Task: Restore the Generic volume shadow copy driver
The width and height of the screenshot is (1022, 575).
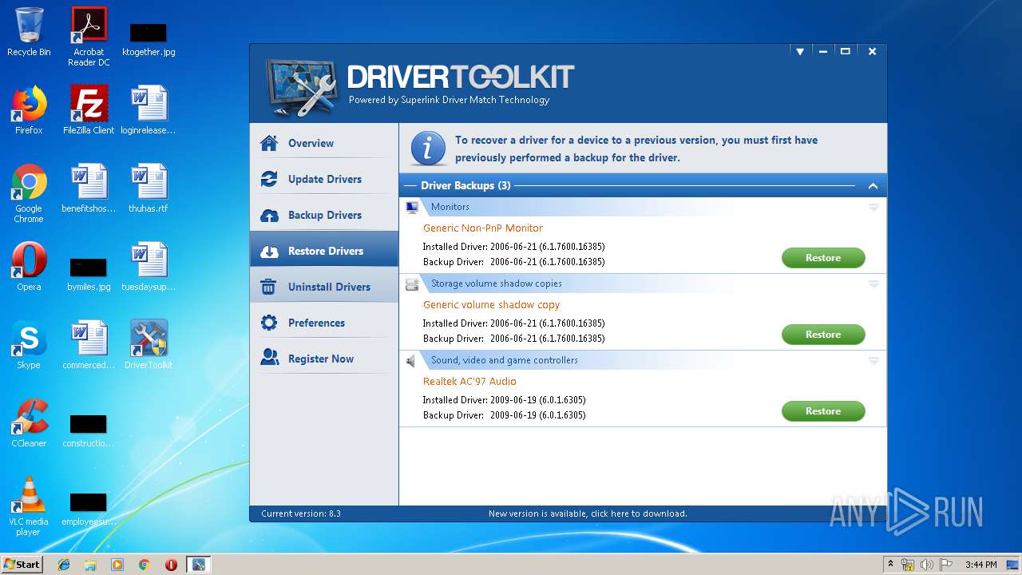Action: (823, 335)
